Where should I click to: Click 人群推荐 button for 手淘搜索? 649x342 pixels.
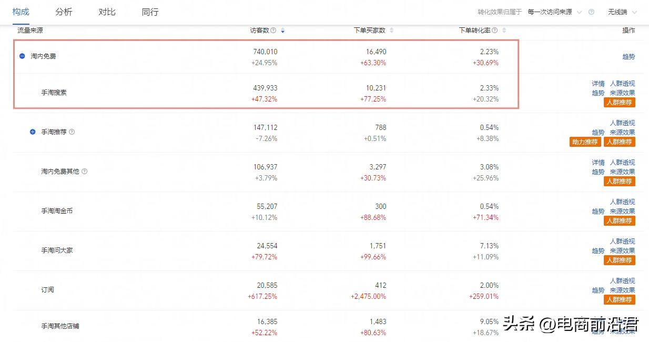click(619, 103)
